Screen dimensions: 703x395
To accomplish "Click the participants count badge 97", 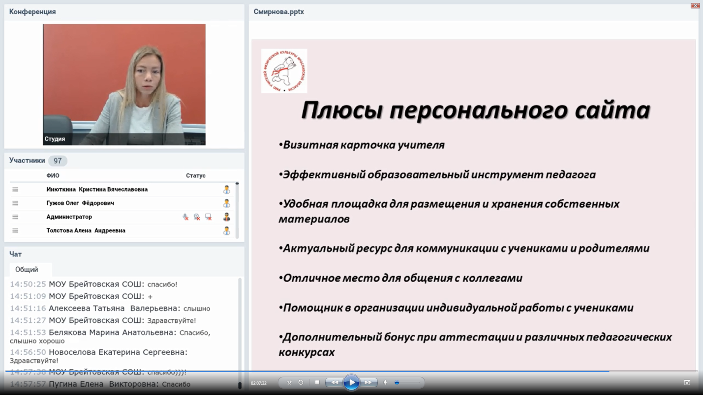I will [58, 161].
